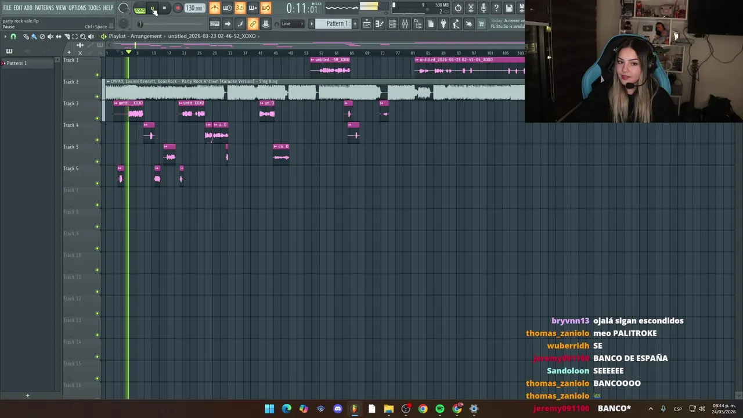Open the Line snap dropdown
This screenshot has width=743, height=418.
(x=293, y=24)
